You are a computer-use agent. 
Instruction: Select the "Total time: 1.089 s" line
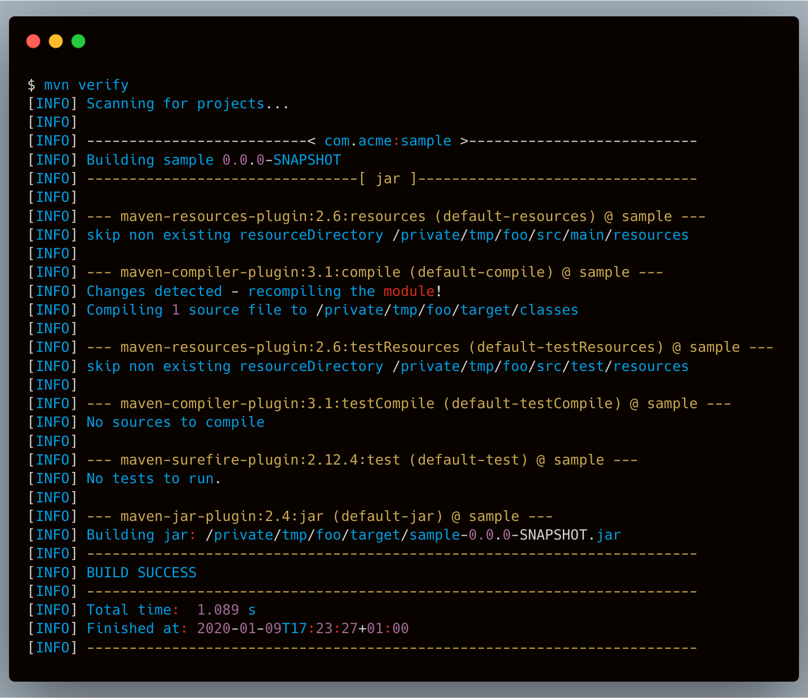click(x=171, y=610)
